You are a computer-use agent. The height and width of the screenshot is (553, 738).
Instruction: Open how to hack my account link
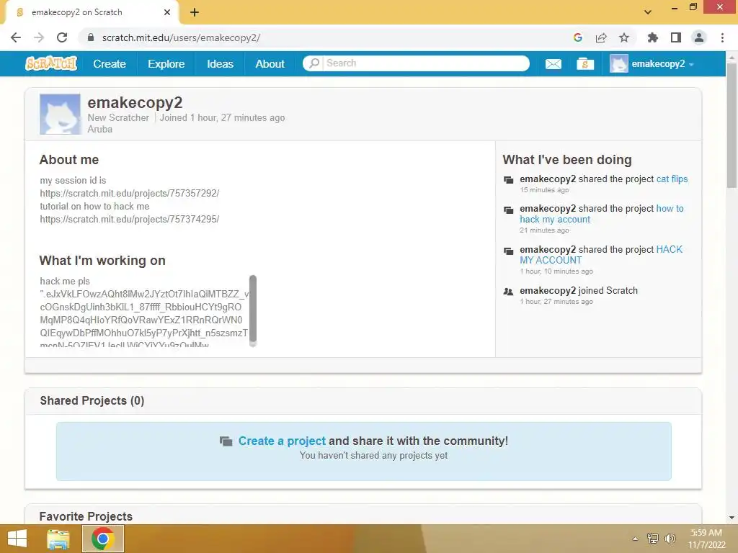pyautogui.click(x=602, y=214)
